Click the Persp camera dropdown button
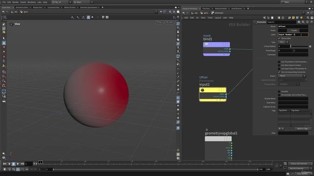This screenshot has height=176, width=314. 159,22
